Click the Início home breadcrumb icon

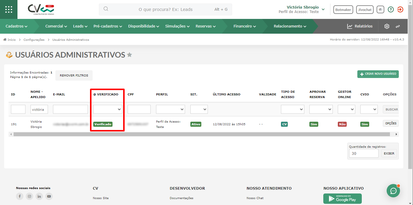click(5, 40)
